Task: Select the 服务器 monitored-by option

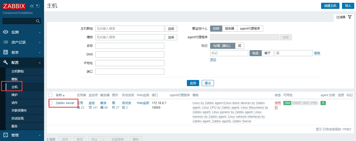Action: pos(229,29)
